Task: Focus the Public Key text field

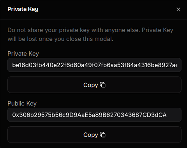Action: coord(94,115)
